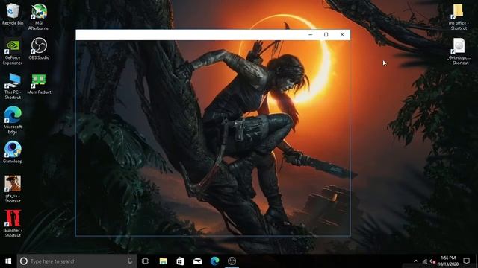
Task: Select the launcher shortcut desktop icon
Action: 13,223
